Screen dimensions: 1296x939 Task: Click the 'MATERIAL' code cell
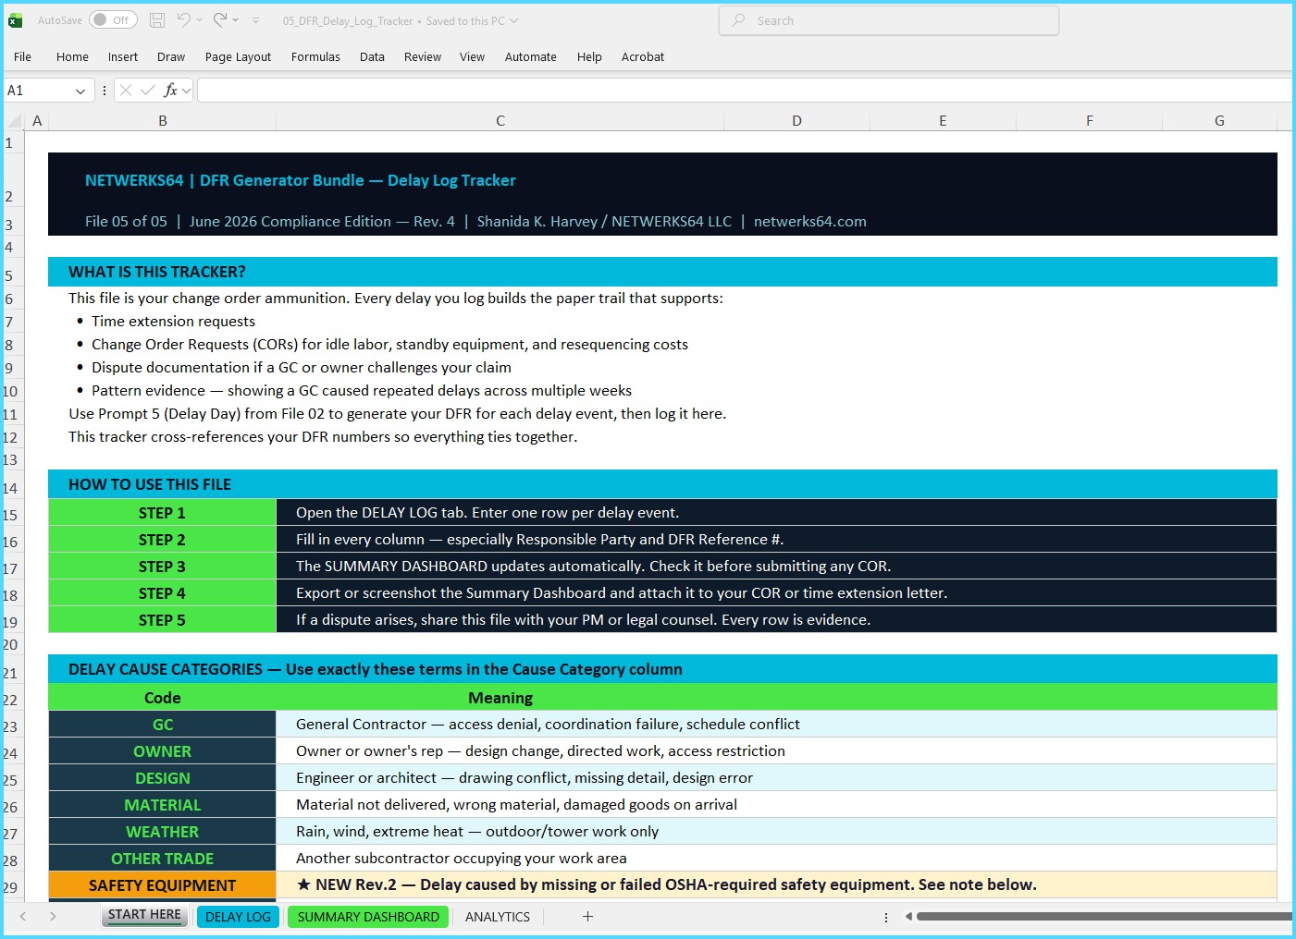tap(162, 805)
